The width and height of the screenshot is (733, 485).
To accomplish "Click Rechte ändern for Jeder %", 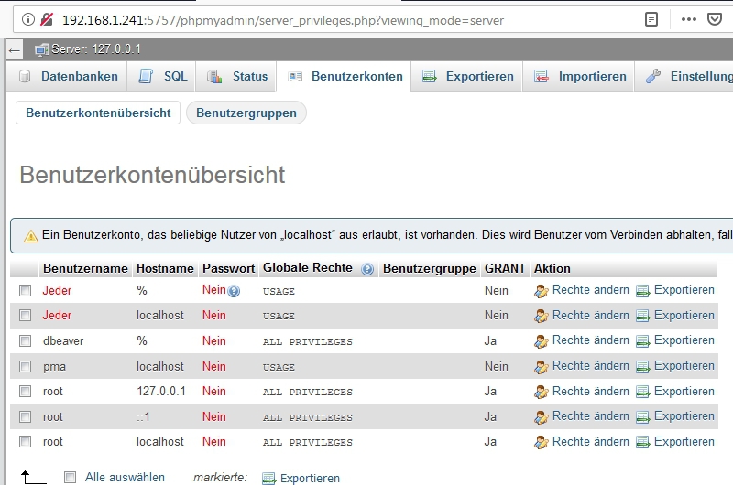I will (x=590, y=290).
